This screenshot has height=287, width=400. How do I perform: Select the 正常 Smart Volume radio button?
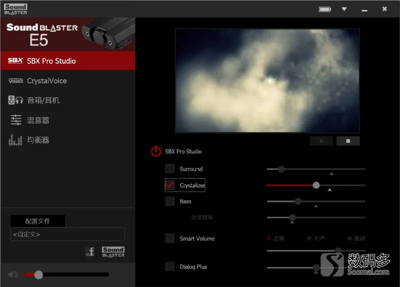(x=268, y=239)
